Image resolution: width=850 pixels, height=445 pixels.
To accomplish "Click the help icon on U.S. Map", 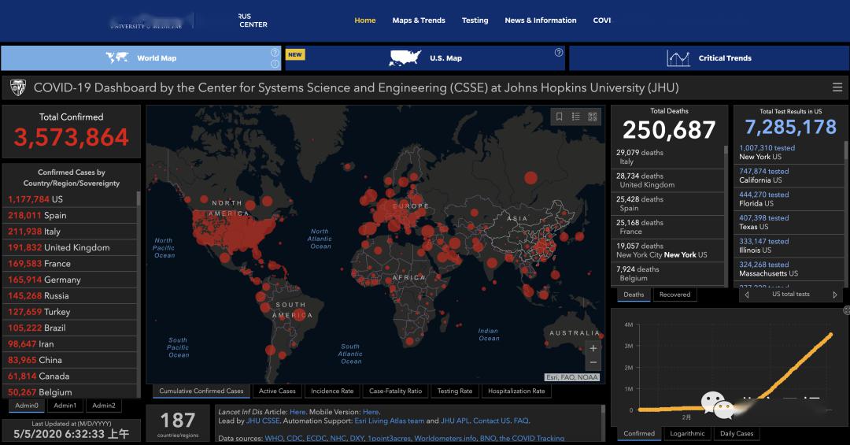I will click(x=559, y=53).
